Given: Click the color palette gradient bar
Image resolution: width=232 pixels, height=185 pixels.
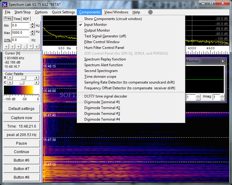Looking at the screenshot, I should (22, 90).
